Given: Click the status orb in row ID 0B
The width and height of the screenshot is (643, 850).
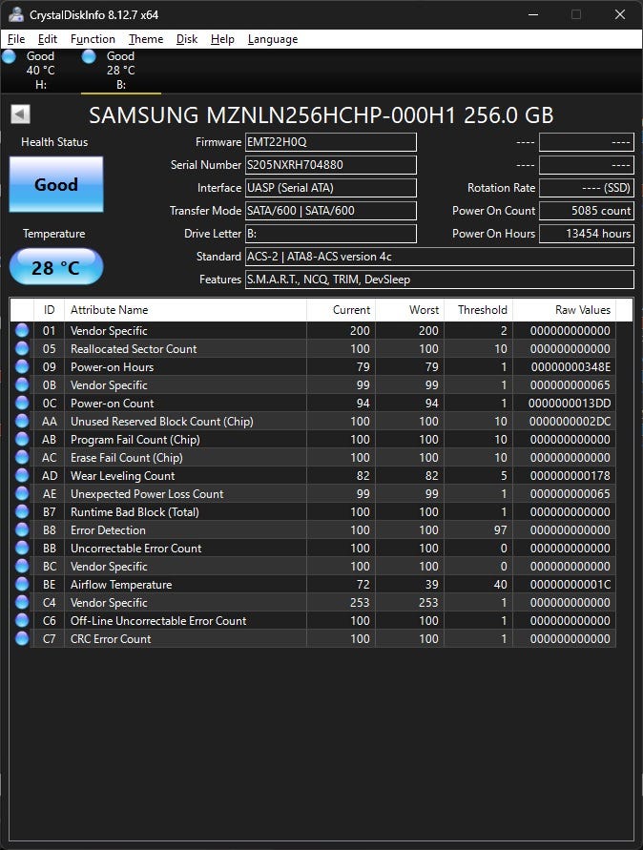Looking at the screenshot, I should 22,384.
